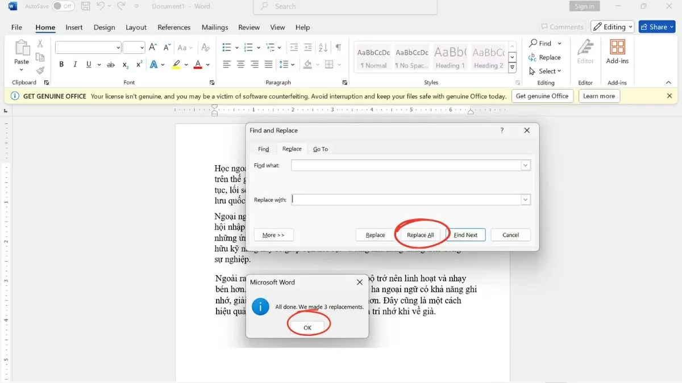Open the Editing mode dropdown
This screenshot has width=682, height=383.
point(612,27)
